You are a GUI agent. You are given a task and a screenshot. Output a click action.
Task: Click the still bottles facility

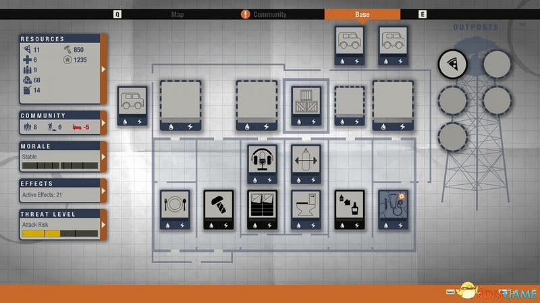click(349, 205)
